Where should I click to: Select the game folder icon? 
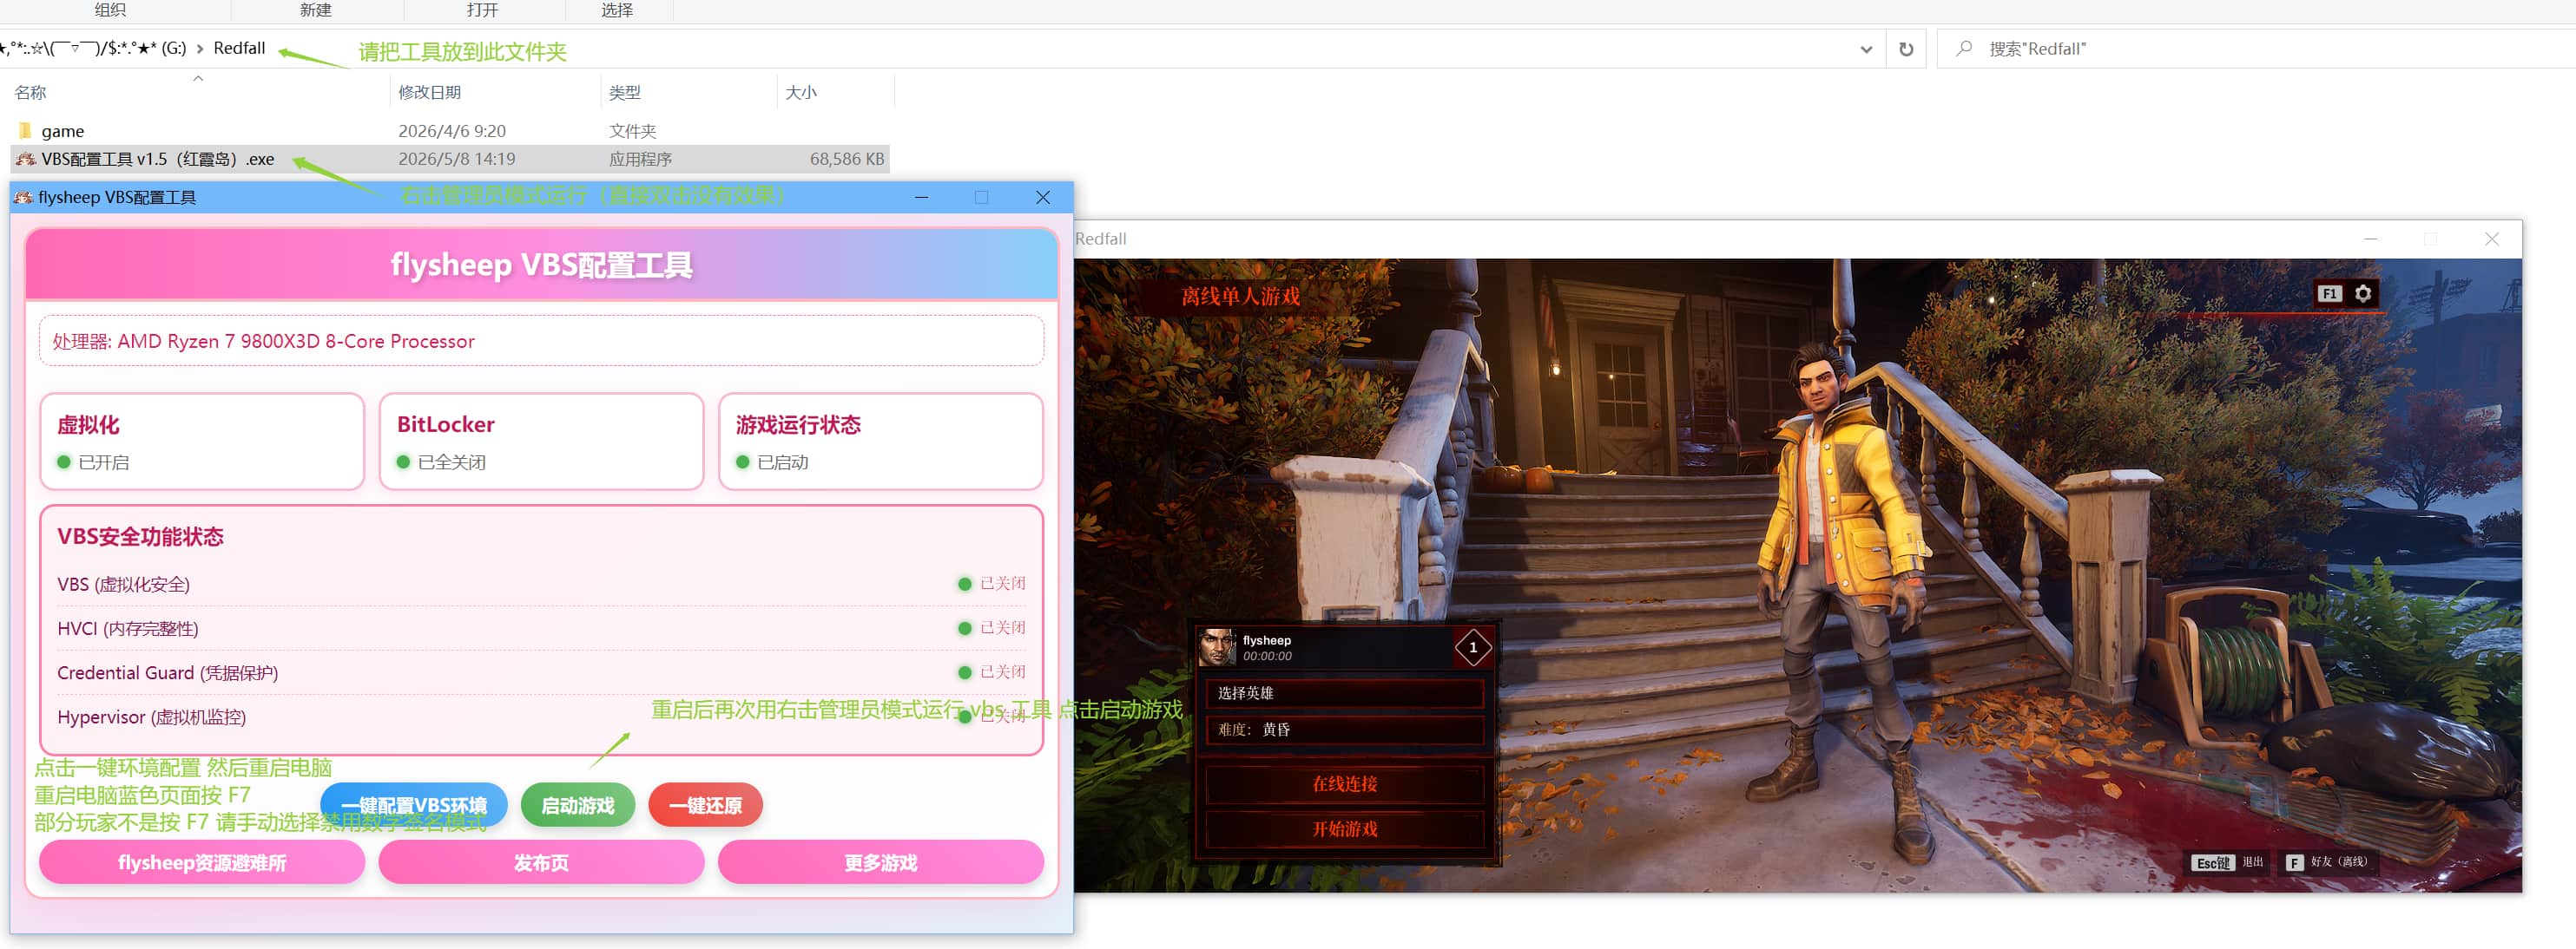[25, 131]
